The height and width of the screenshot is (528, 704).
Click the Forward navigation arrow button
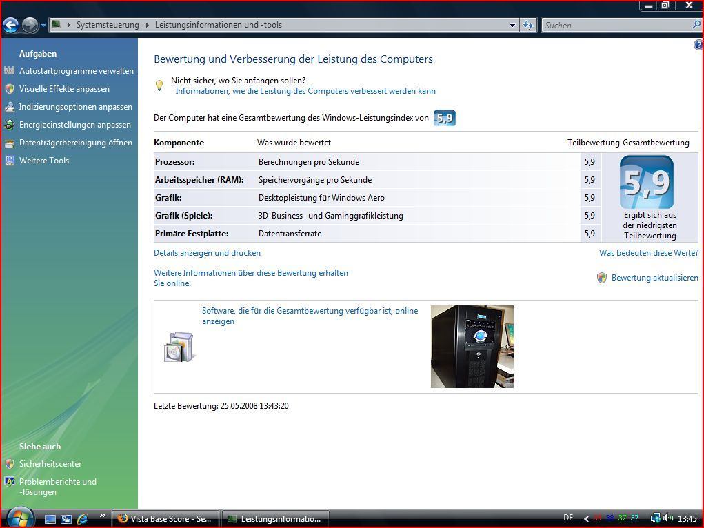[30, 25]
